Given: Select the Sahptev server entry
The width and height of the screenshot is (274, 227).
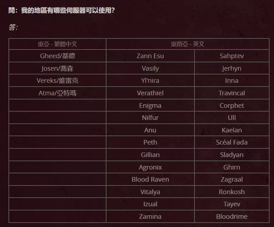Looking at the screenshot, I should pos(232,56).
